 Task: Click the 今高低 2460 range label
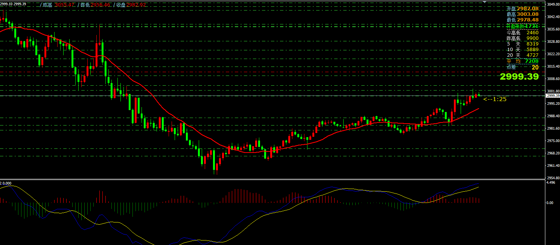522,33
